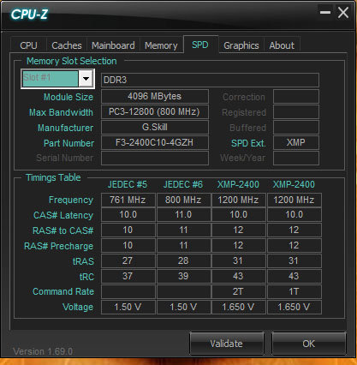Click the 2T command rate cell
357x365 pixels.
click(x=238, y=291)
